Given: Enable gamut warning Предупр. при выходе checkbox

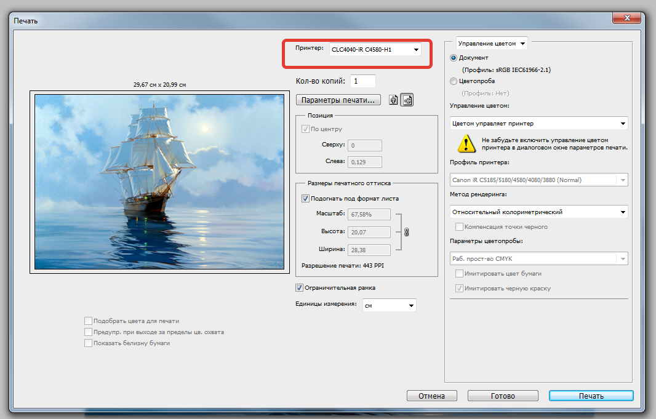Looking at the screenshot, I should [x=88, y=332].
